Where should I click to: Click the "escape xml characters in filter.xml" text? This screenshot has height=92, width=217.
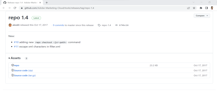(40, 47)
